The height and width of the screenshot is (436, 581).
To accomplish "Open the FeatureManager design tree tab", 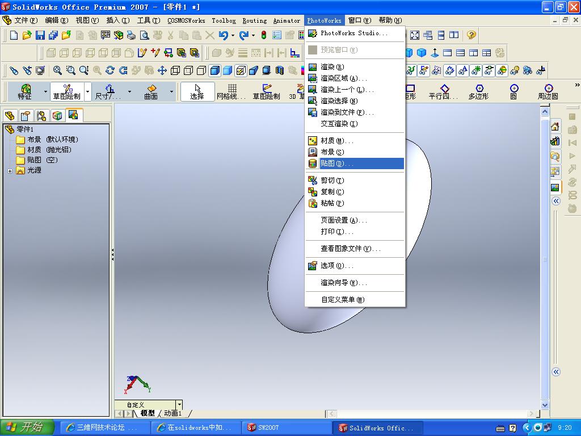I will point(10,116).
